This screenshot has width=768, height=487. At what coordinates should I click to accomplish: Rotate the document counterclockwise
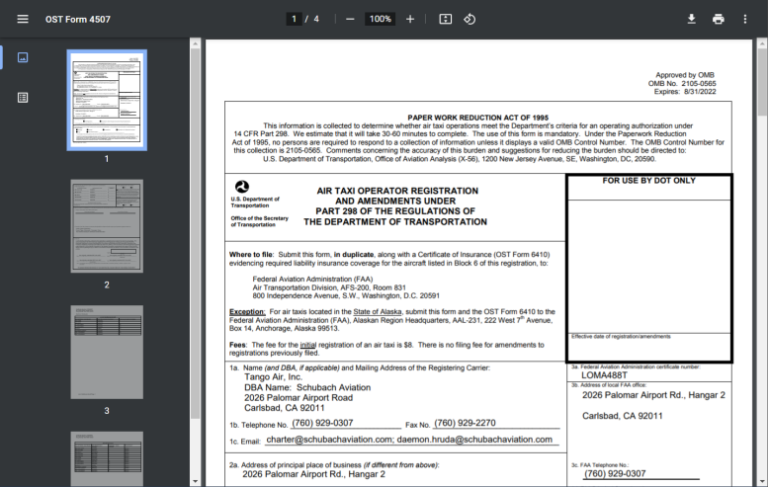(469, 19)
